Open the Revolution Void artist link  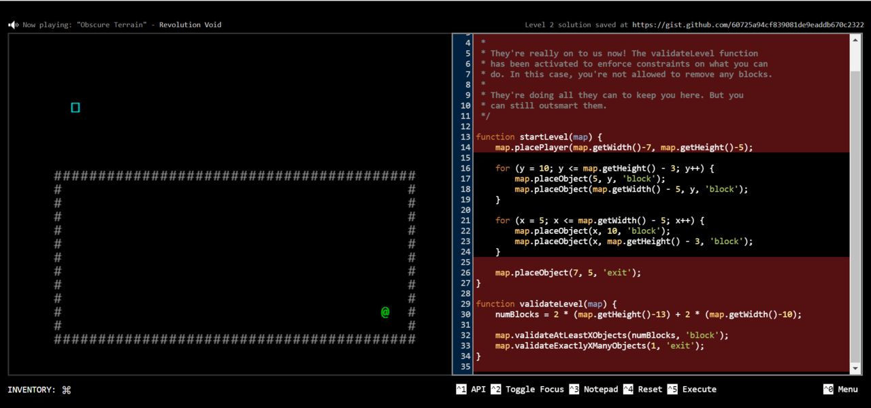pos(190,25)
